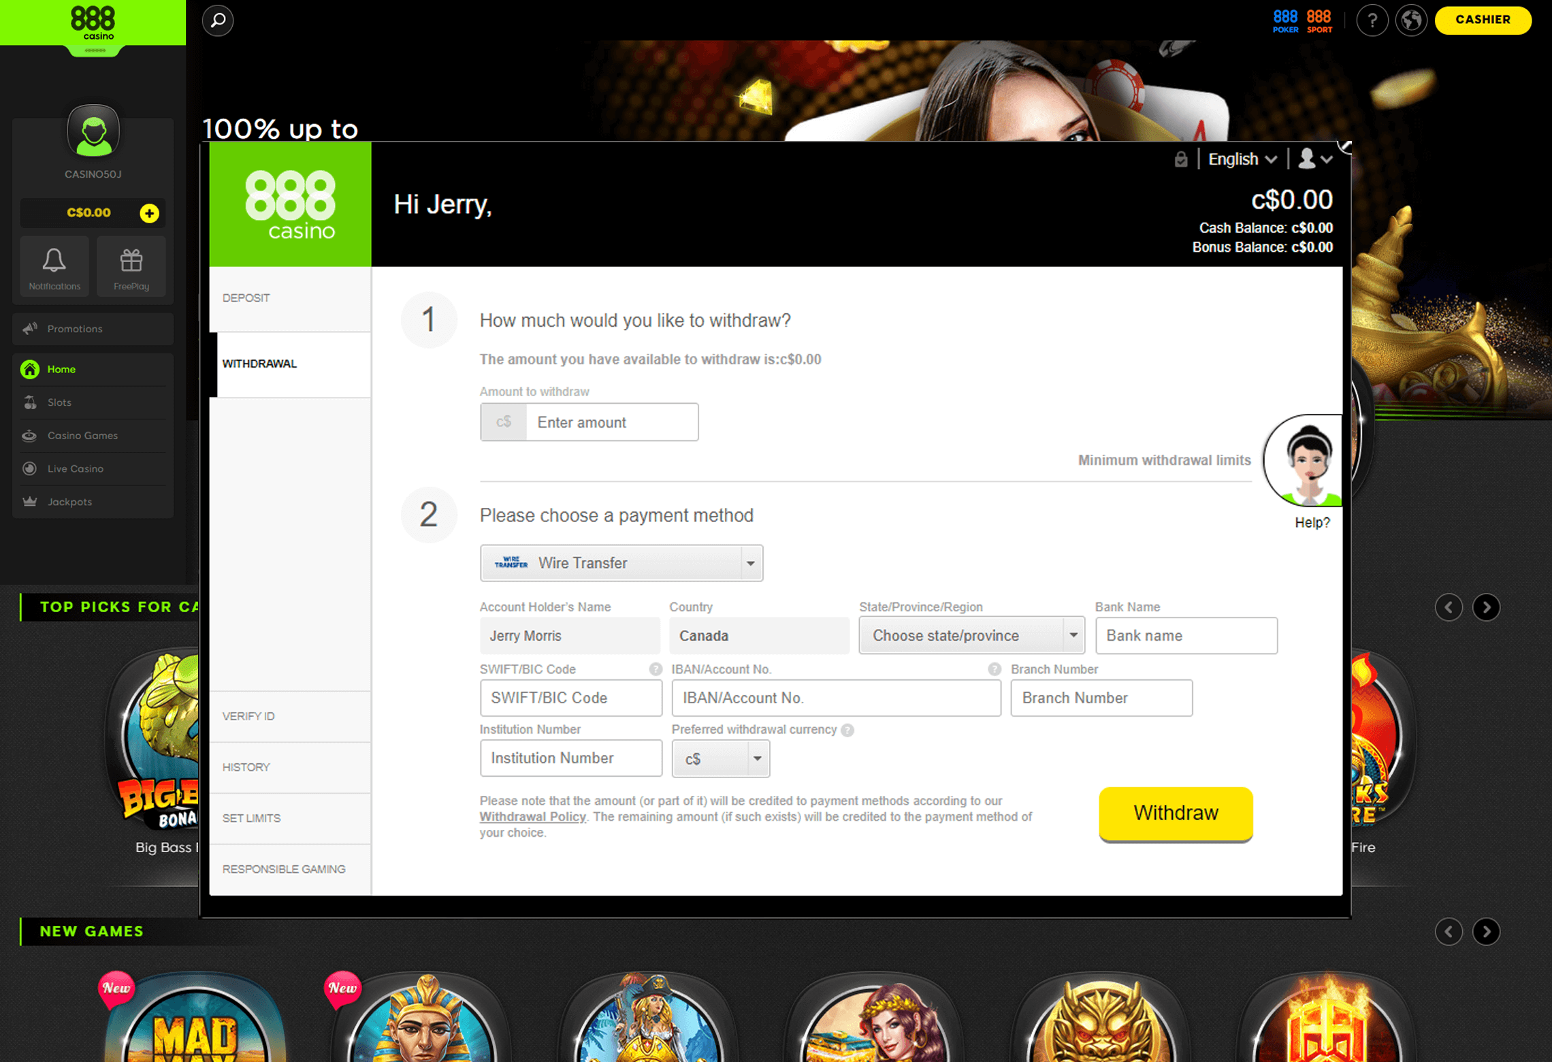The height and width of the screenshot is (1062, 1552).
Task: Click the Institution Number input field
Action: (571, 758)
